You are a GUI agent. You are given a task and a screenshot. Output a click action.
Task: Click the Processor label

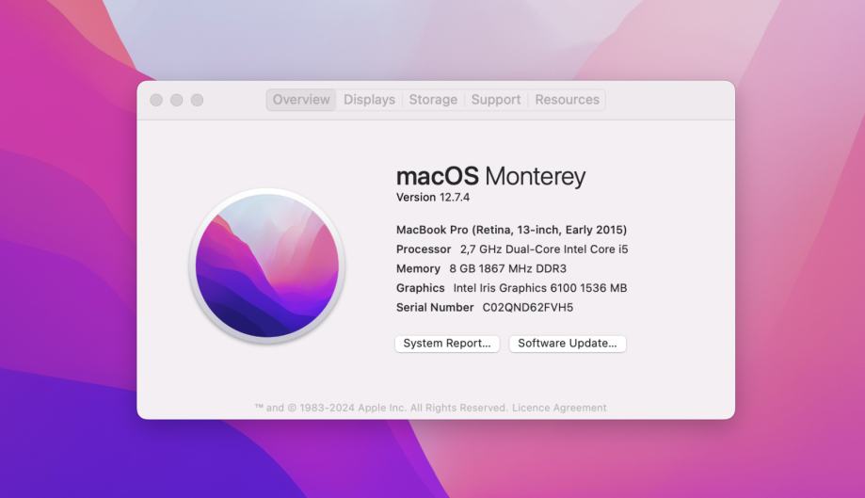tap(424, 249)
